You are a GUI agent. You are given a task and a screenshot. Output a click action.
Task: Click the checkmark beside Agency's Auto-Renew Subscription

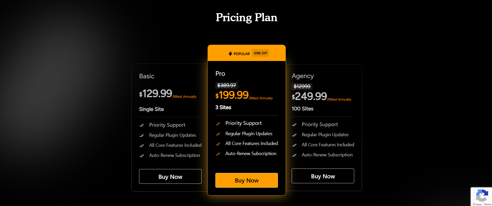click(295, 155)
